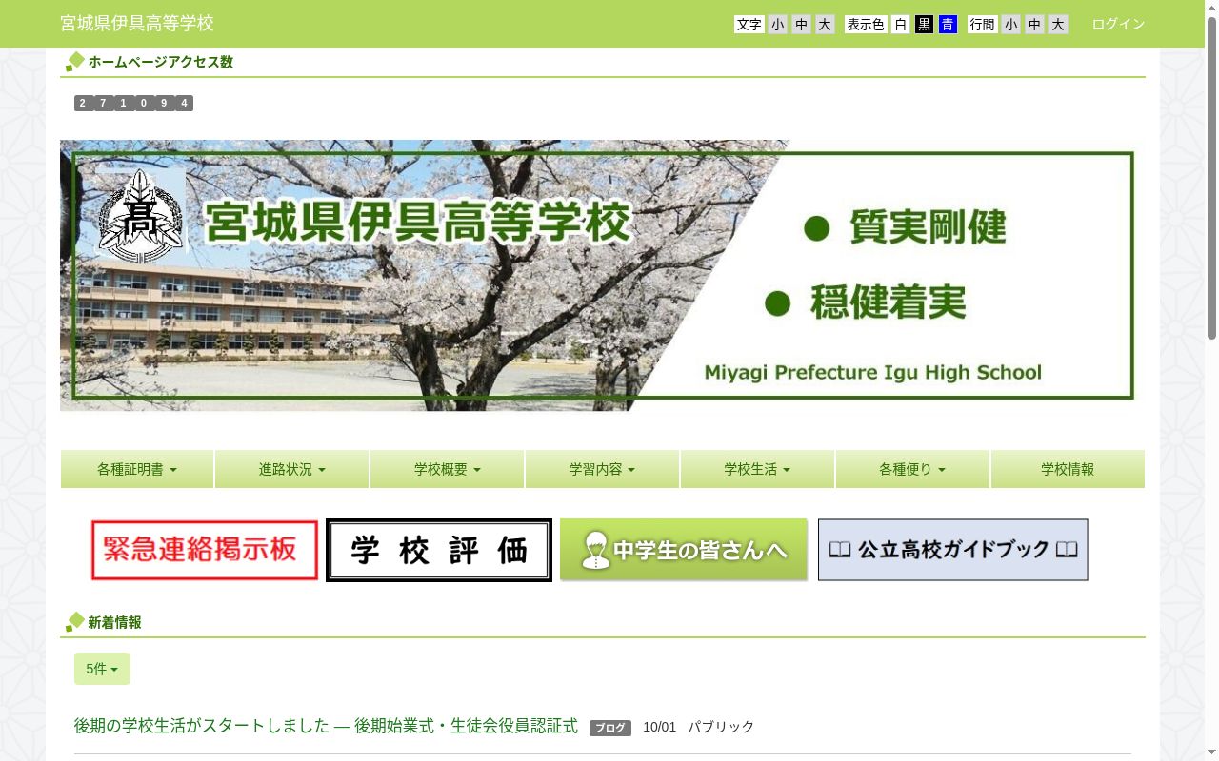Open the 5件 count dropdown
Screen dimensions: 1219x761
pyautogui.click(x=102, y=669)
